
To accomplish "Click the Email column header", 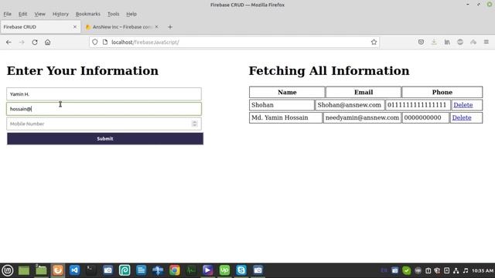I will pyautogui.click(x=364, y=93).
